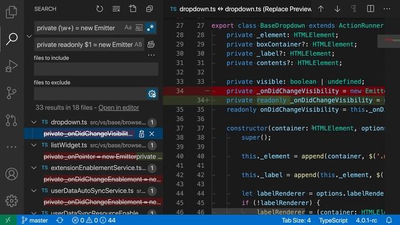Open a new search editor
This screenshot has height=225, width=400.
pos(132,9)
